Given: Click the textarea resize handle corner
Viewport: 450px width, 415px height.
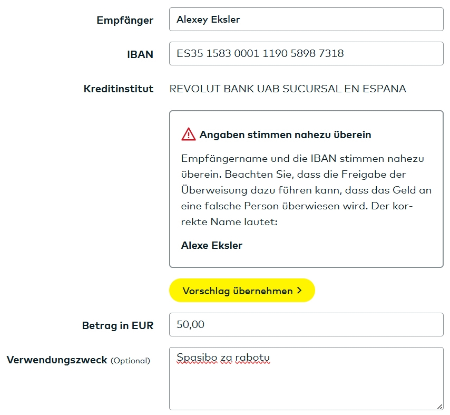Looking at the screenshot, I should tap(439, 406).
